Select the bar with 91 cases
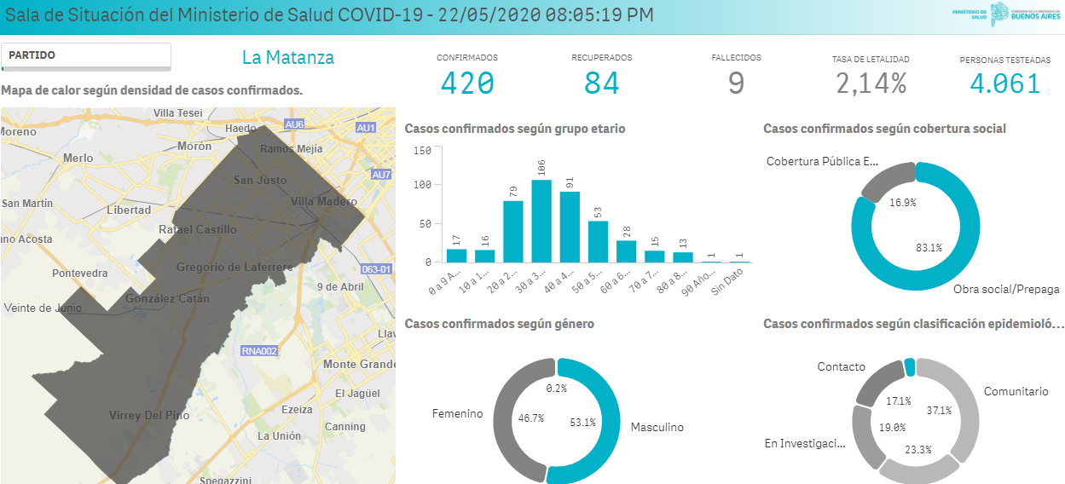1065x484 pixels. (x=570, y=227)
